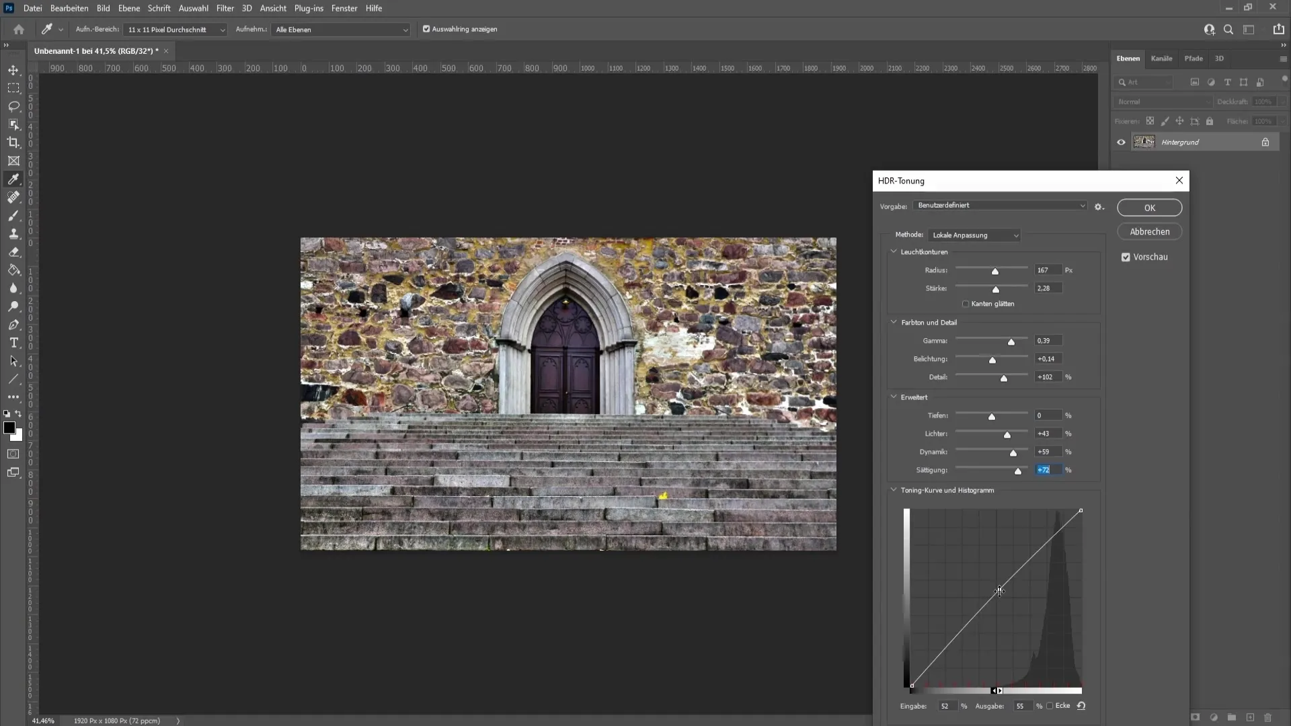Screen dimensions: 1291x726
Task: Open the Aufn.-Bereich dropdown
Action: click(176, 30)
